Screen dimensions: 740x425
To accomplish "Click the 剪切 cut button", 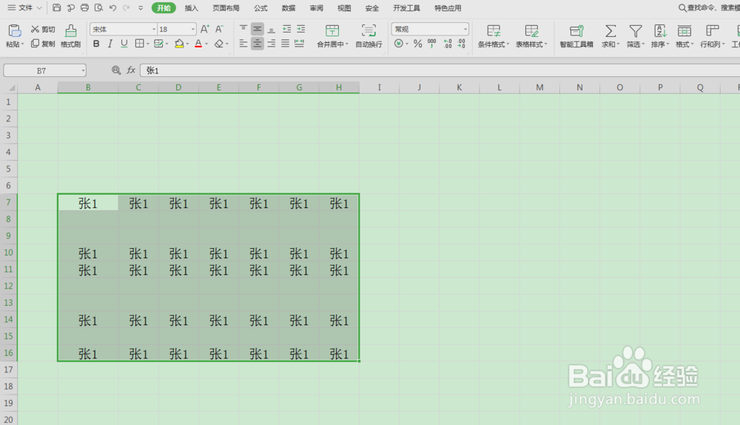I will (42, 30).
